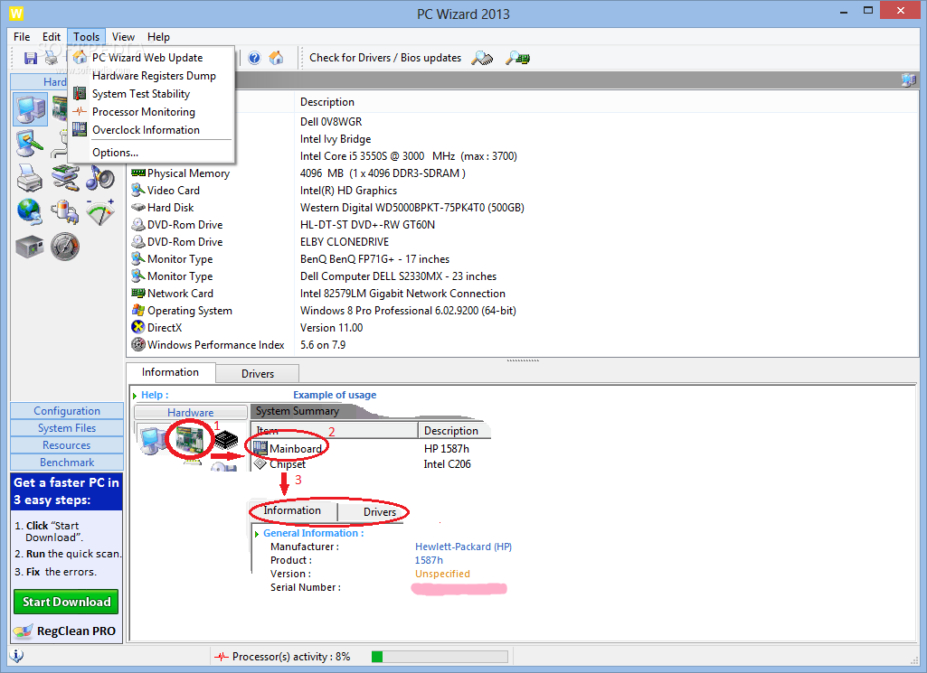
Task: Switch to the Information tab in the lower panel
Action: click(x=170, y=372)
